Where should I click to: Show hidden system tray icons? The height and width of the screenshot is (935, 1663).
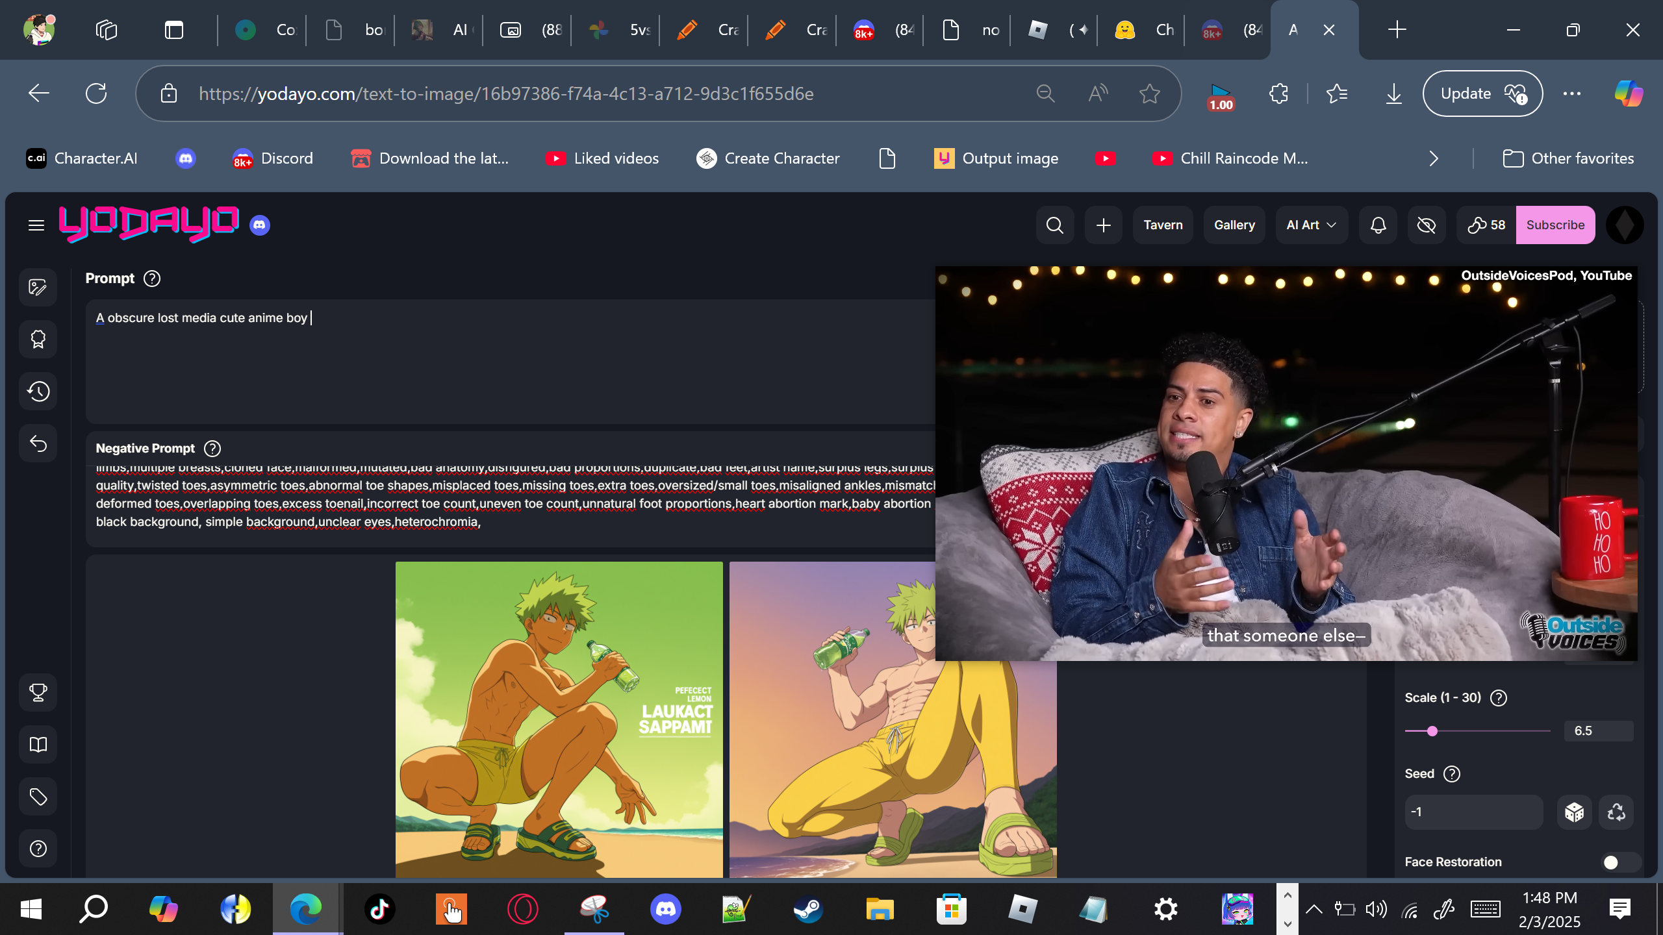tap(1314, 909)
